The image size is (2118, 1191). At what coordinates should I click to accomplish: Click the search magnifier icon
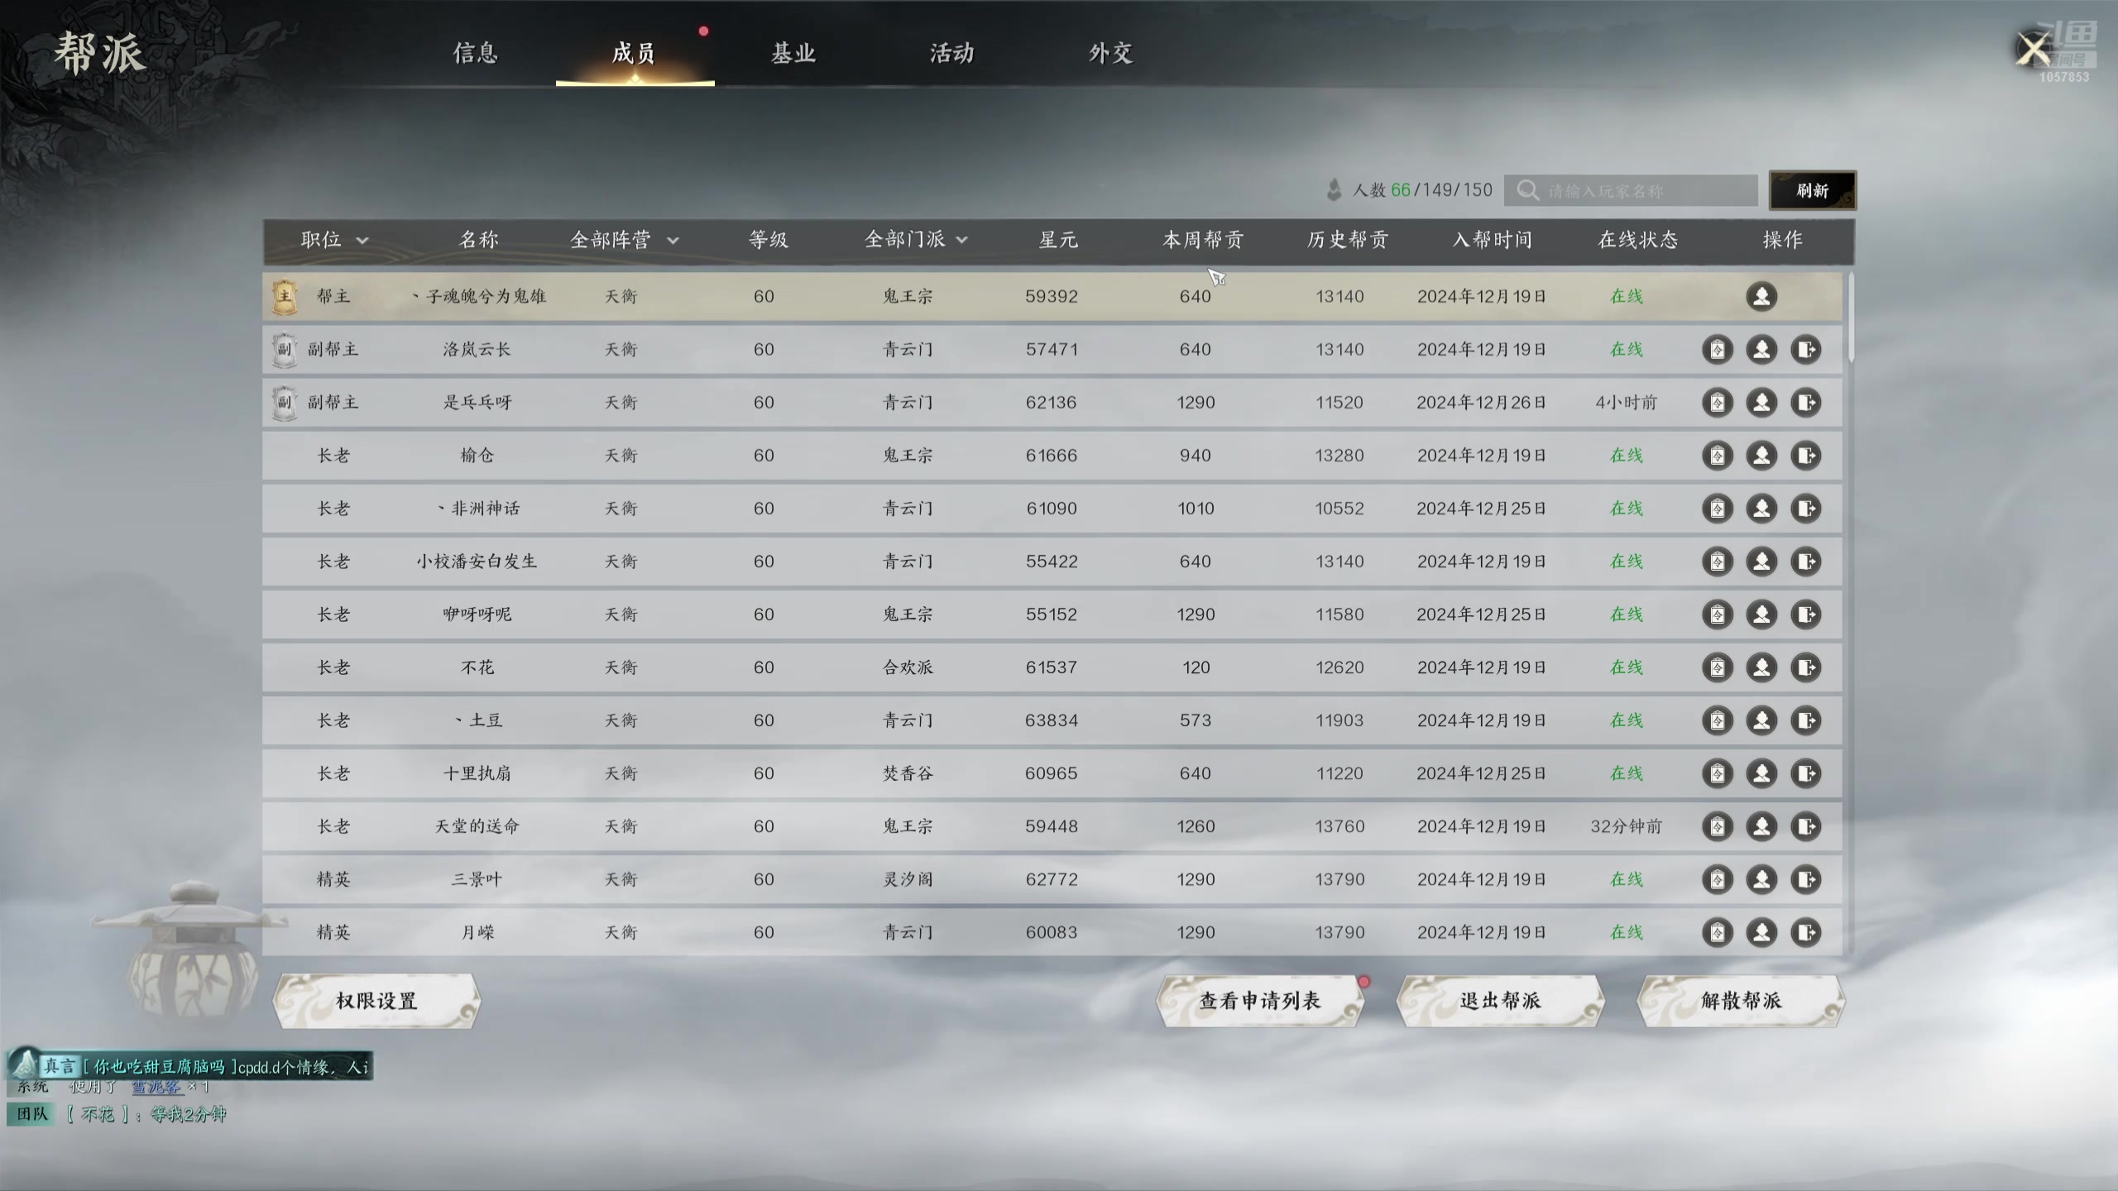coord(1527,190)
